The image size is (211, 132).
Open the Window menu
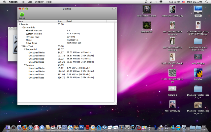tap(39, 2)
